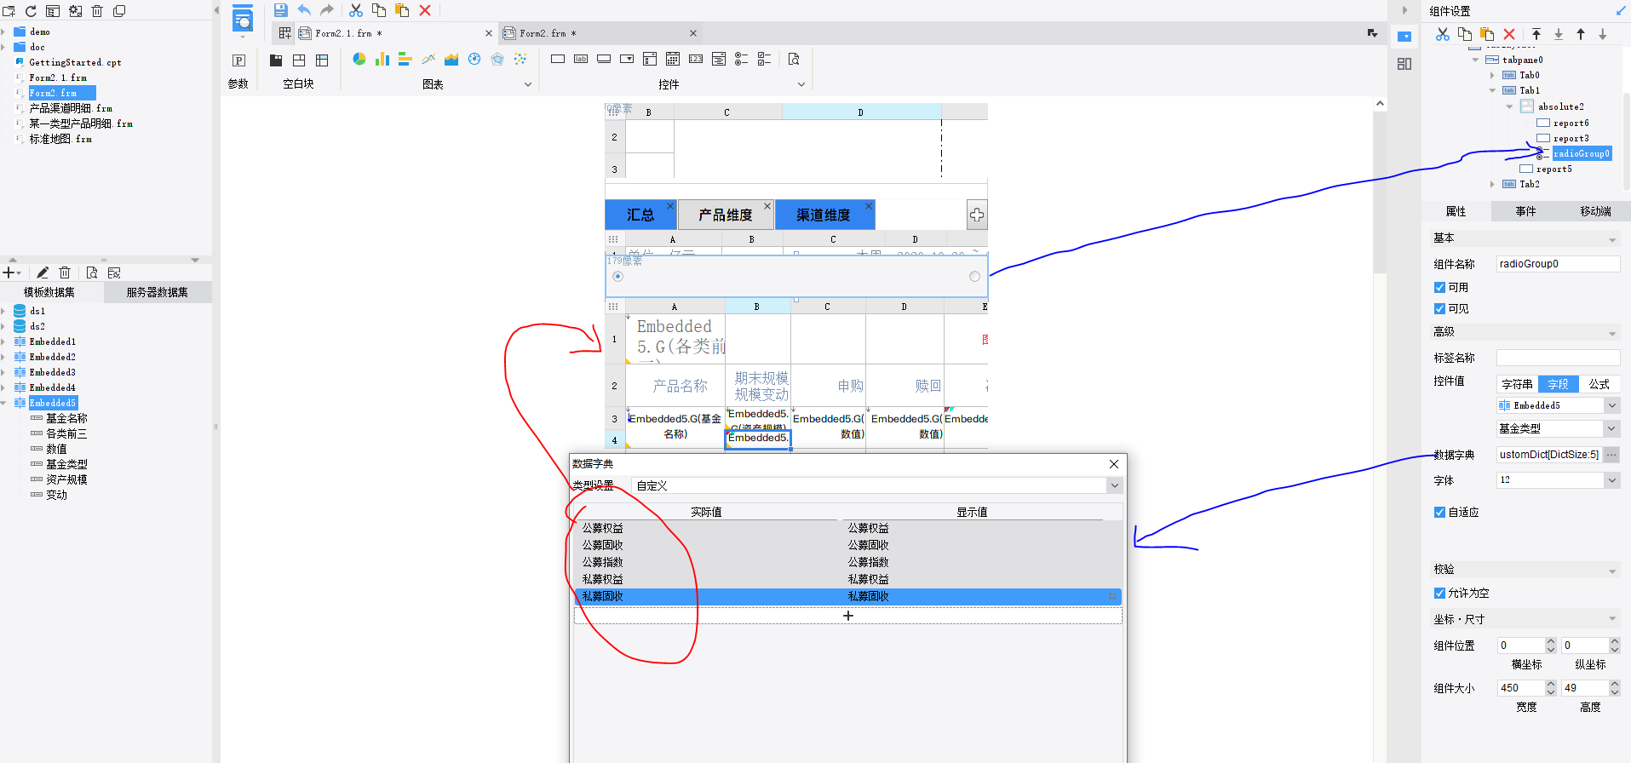This screenshot has height=763, width=1631.
Task: Add a radio button group widget
Action: click(742, 59)
